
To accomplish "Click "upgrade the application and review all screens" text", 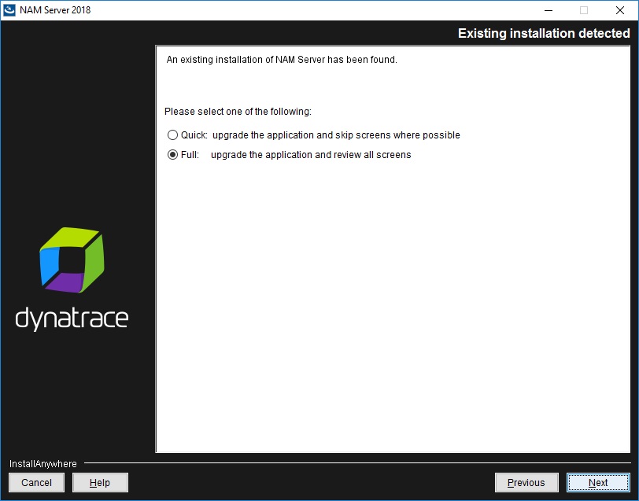I will click(x=311, y=155).
